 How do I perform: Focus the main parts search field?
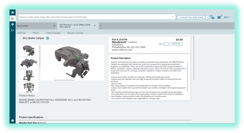coord(97,17)
